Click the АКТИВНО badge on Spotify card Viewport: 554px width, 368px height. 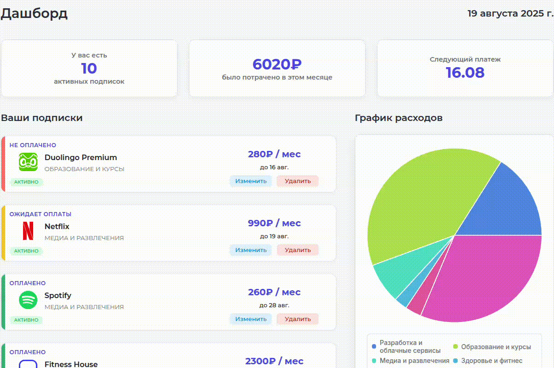pos(26,320)
